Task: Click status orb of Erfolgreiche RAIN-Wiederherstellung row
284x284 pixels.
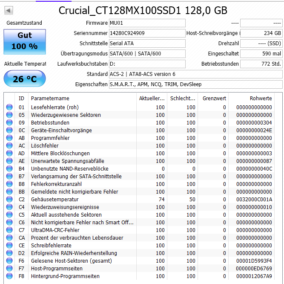Action: (9, 253)
